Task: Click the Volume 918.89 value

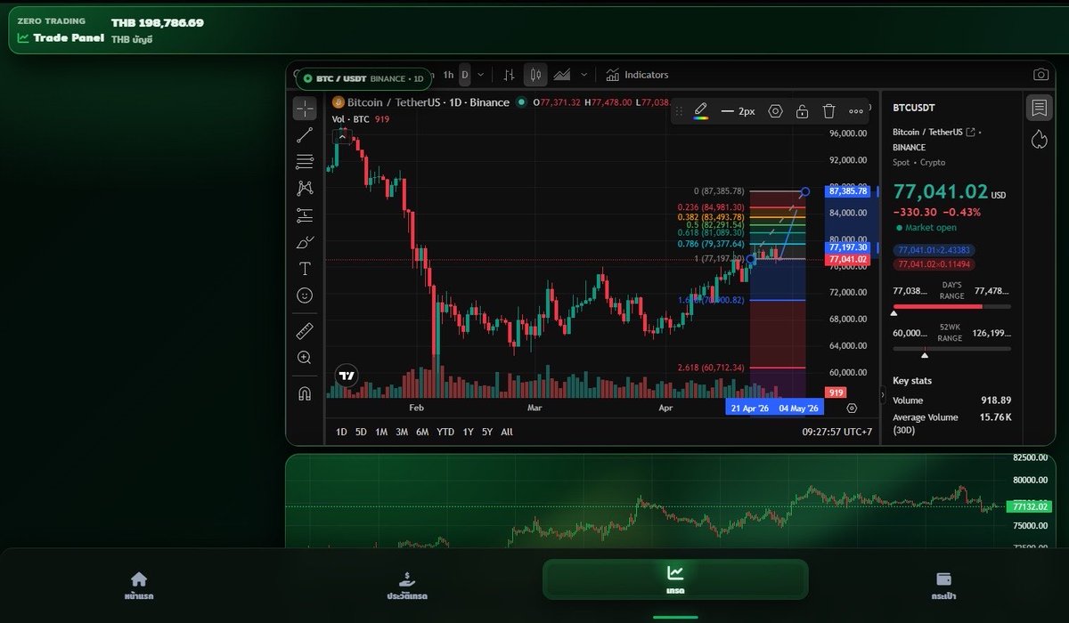Action: 994,400
